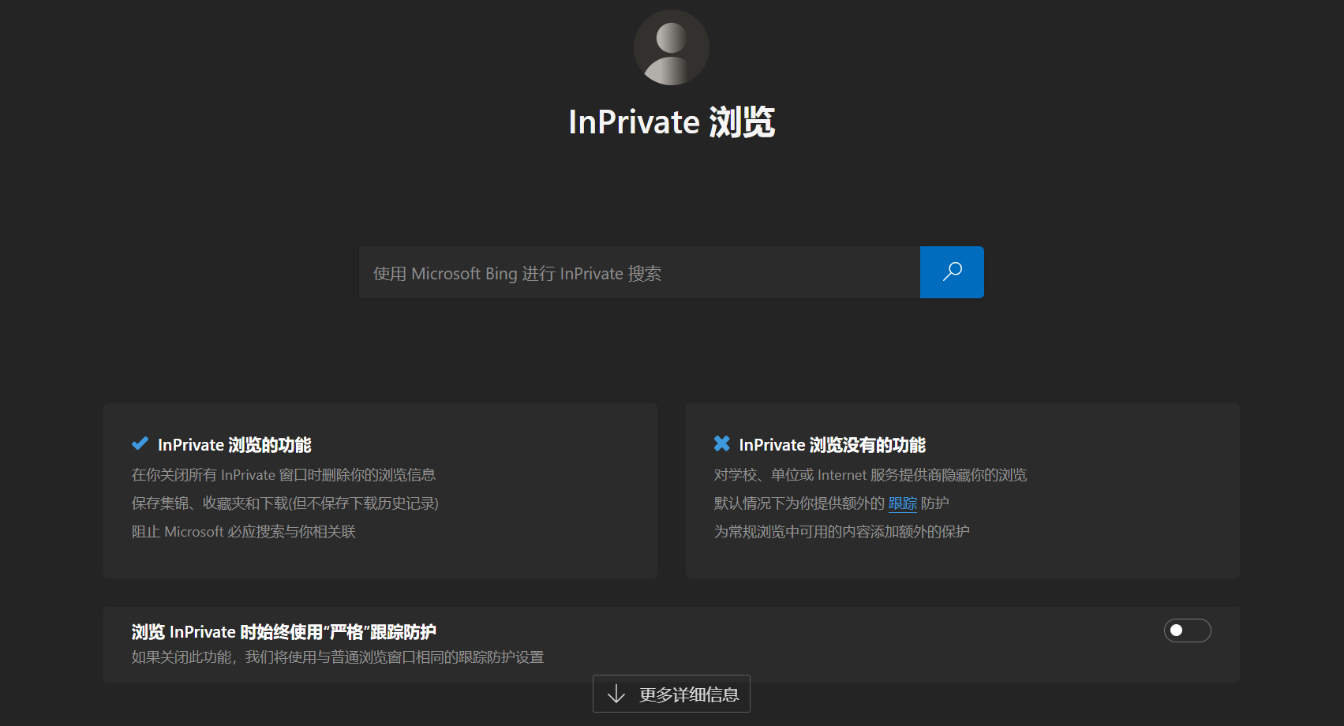This screenshot has height=726, width=1344.
Task: Click text 阻止 Microsoft 必应搜索与你相关联
Action: pos(244,532)
